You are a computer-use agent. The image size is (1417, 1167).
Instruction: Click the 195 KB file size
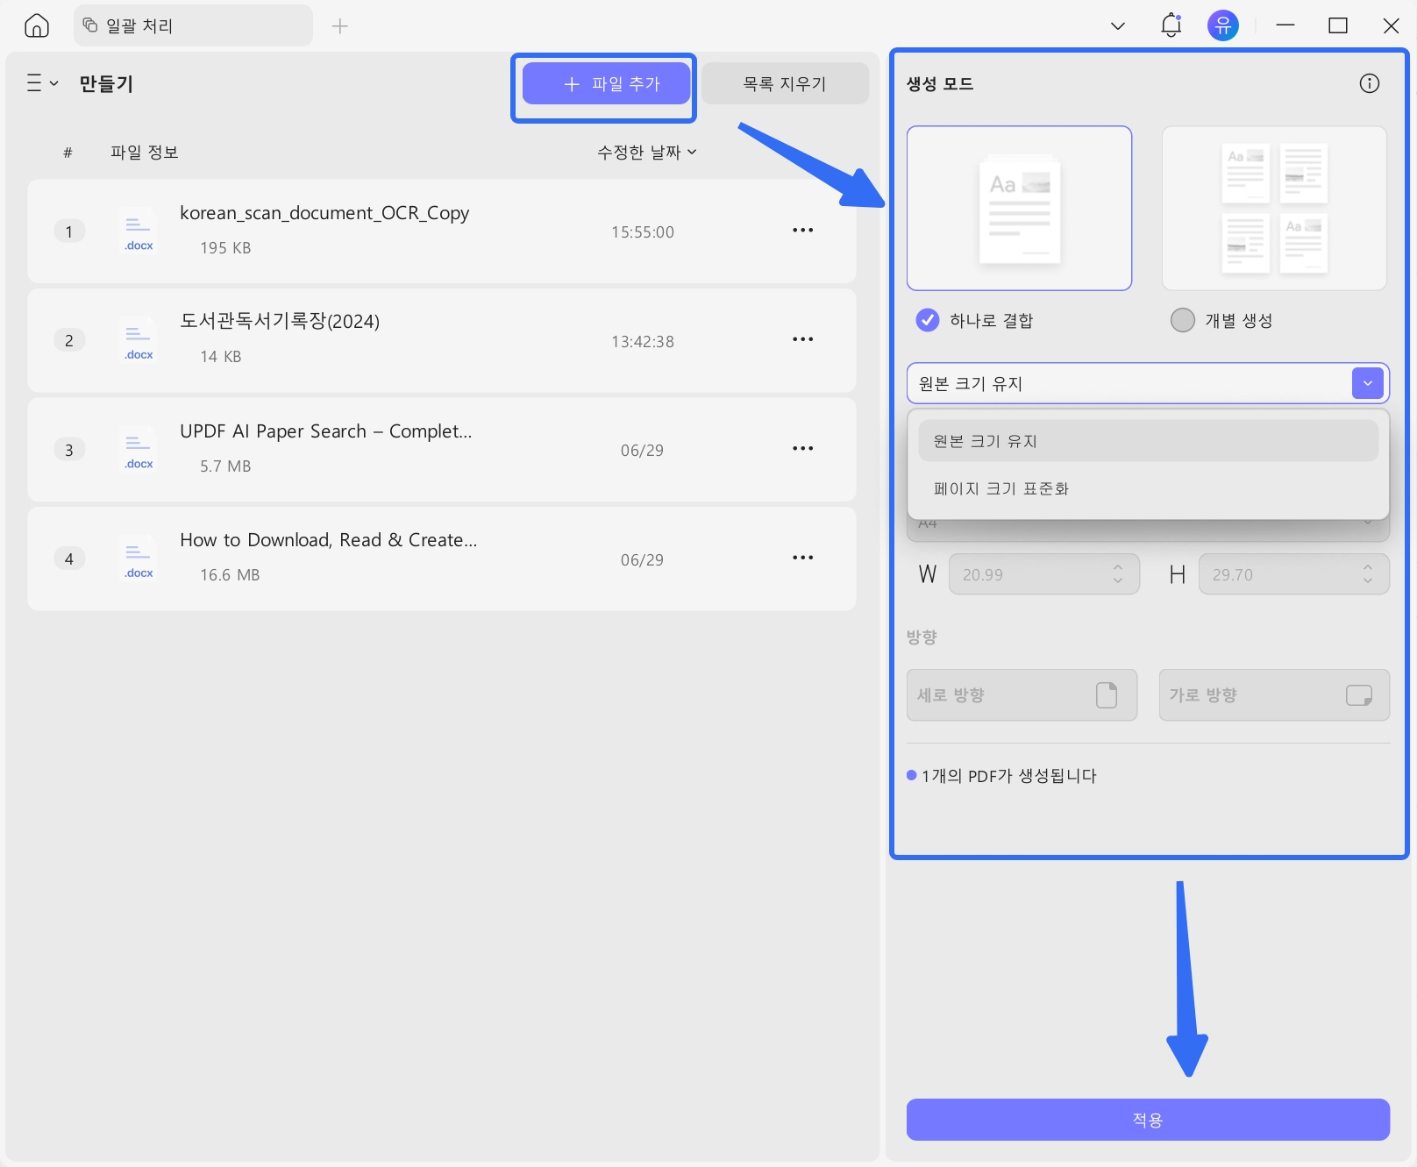(225, 248)
